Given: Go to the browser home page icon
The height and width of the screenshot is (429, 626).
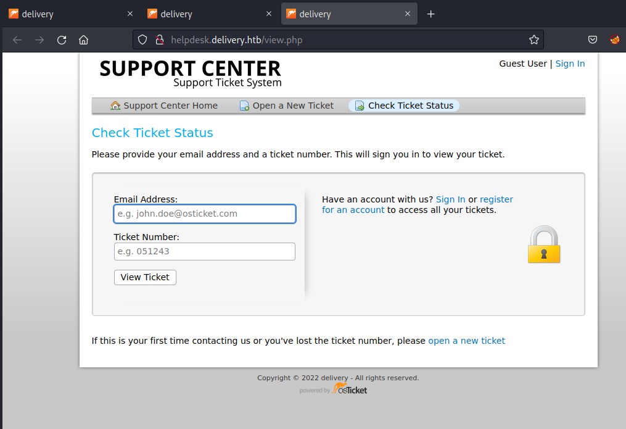Looking at the screenshot, I should 84,40.
